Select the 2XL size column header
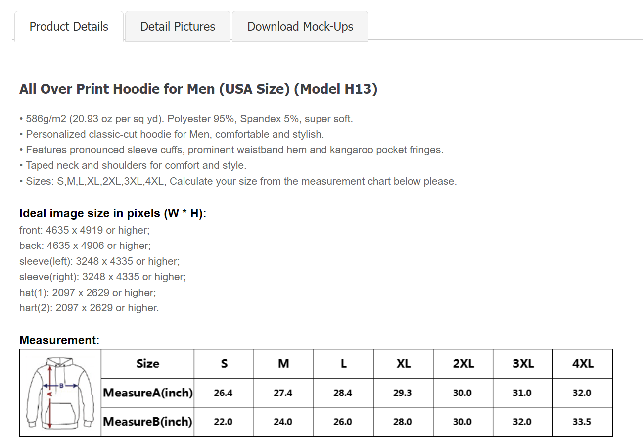 point(462,363)
